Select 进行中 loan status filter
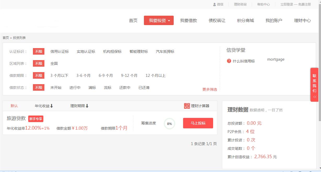The width and height of the screenshot is (321, 172). click(x=75, y=88)
